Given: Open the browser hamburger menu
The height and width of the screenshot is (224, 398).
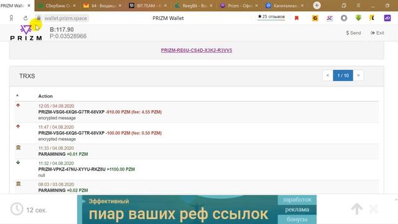Looking at the screenshot, I should coord(358,6).
